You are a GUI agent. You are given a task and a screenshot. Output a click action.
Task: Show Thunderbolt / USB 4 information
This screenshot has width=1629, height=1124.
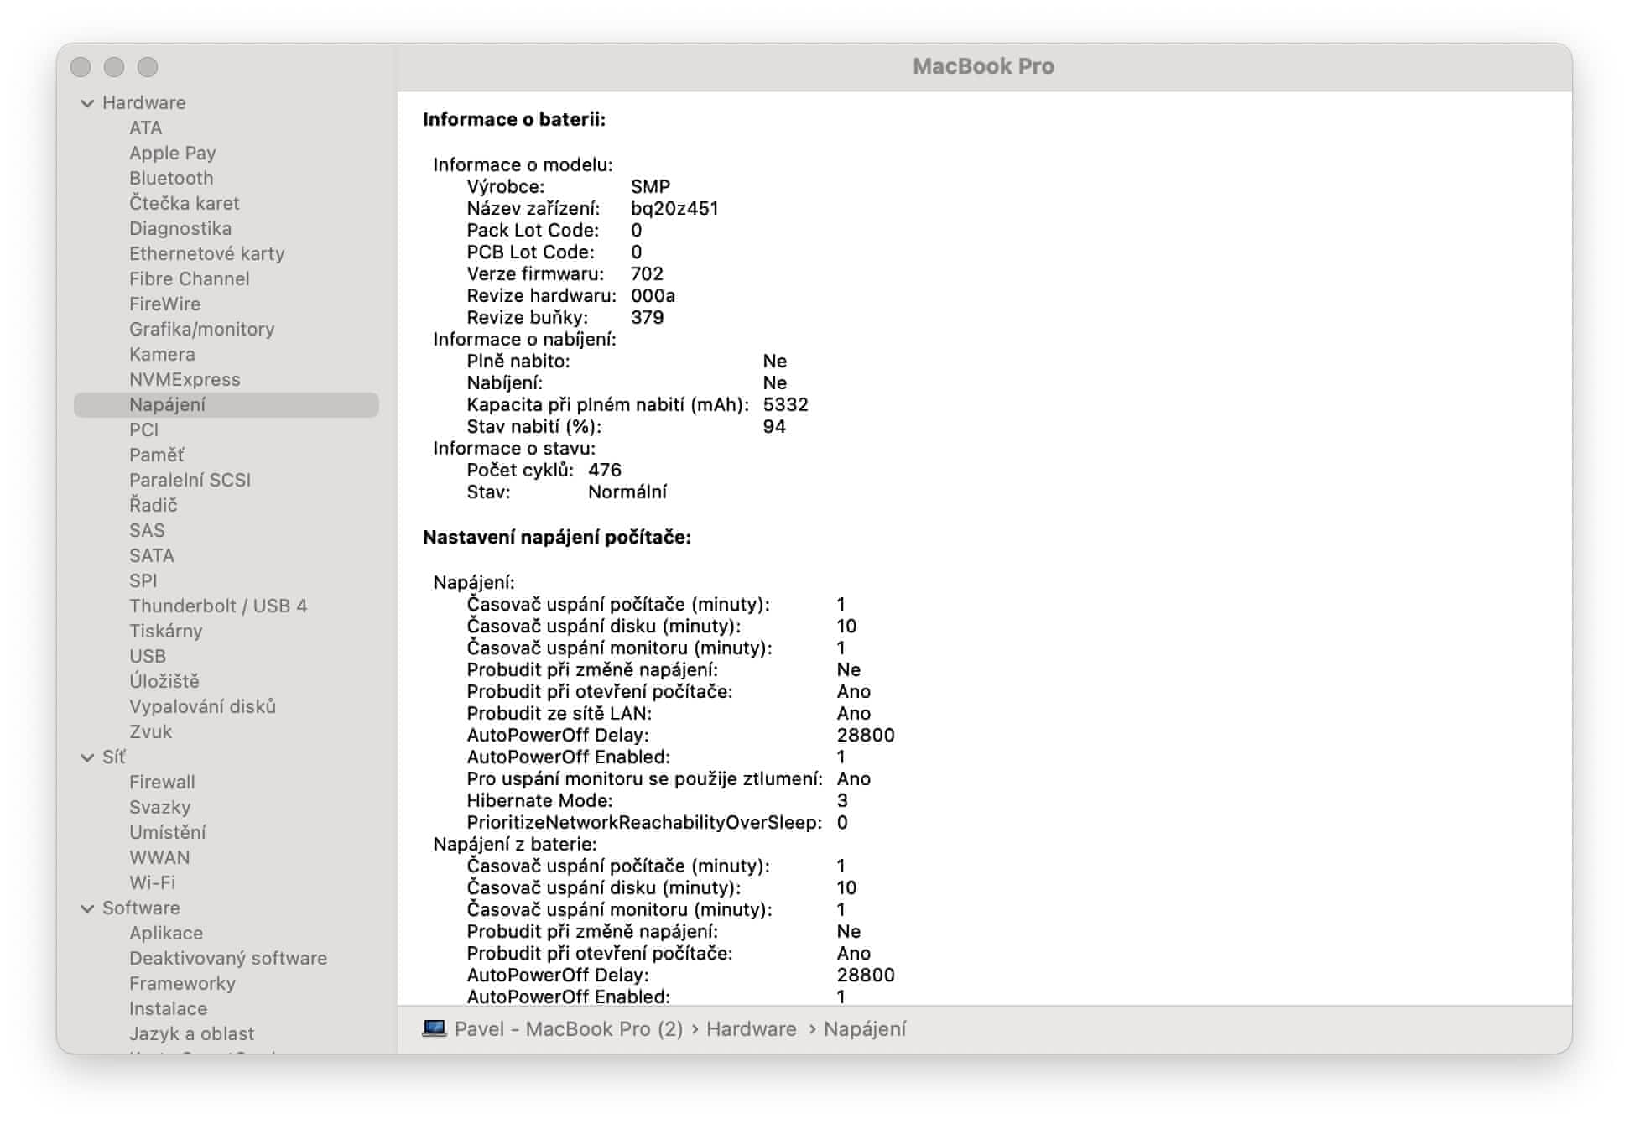click(x=218, y=606)
